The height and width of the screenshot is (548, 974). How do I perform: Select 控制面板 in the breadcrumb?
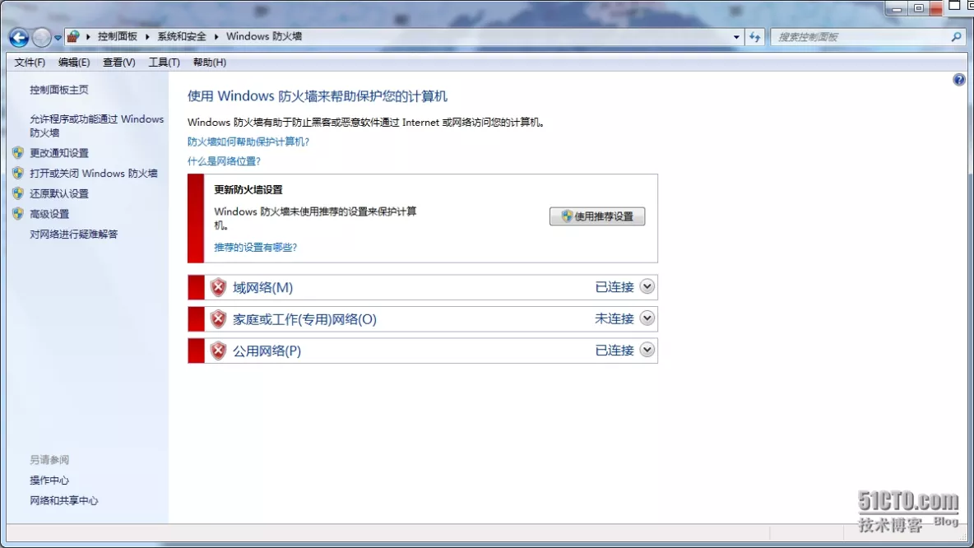(x=118, y=37)
